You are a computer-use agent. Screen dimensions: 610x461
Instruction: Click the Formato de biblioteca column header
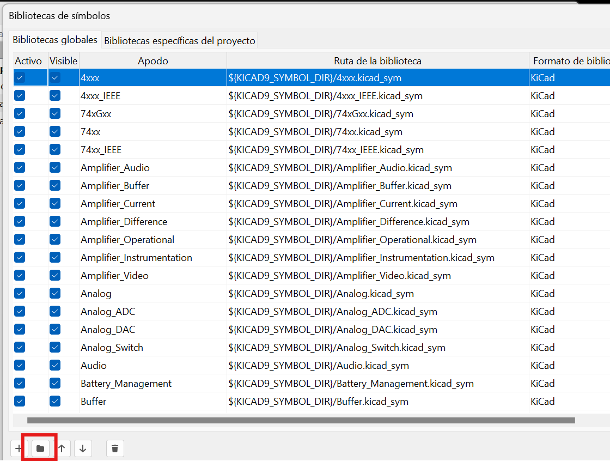[570, 60]
